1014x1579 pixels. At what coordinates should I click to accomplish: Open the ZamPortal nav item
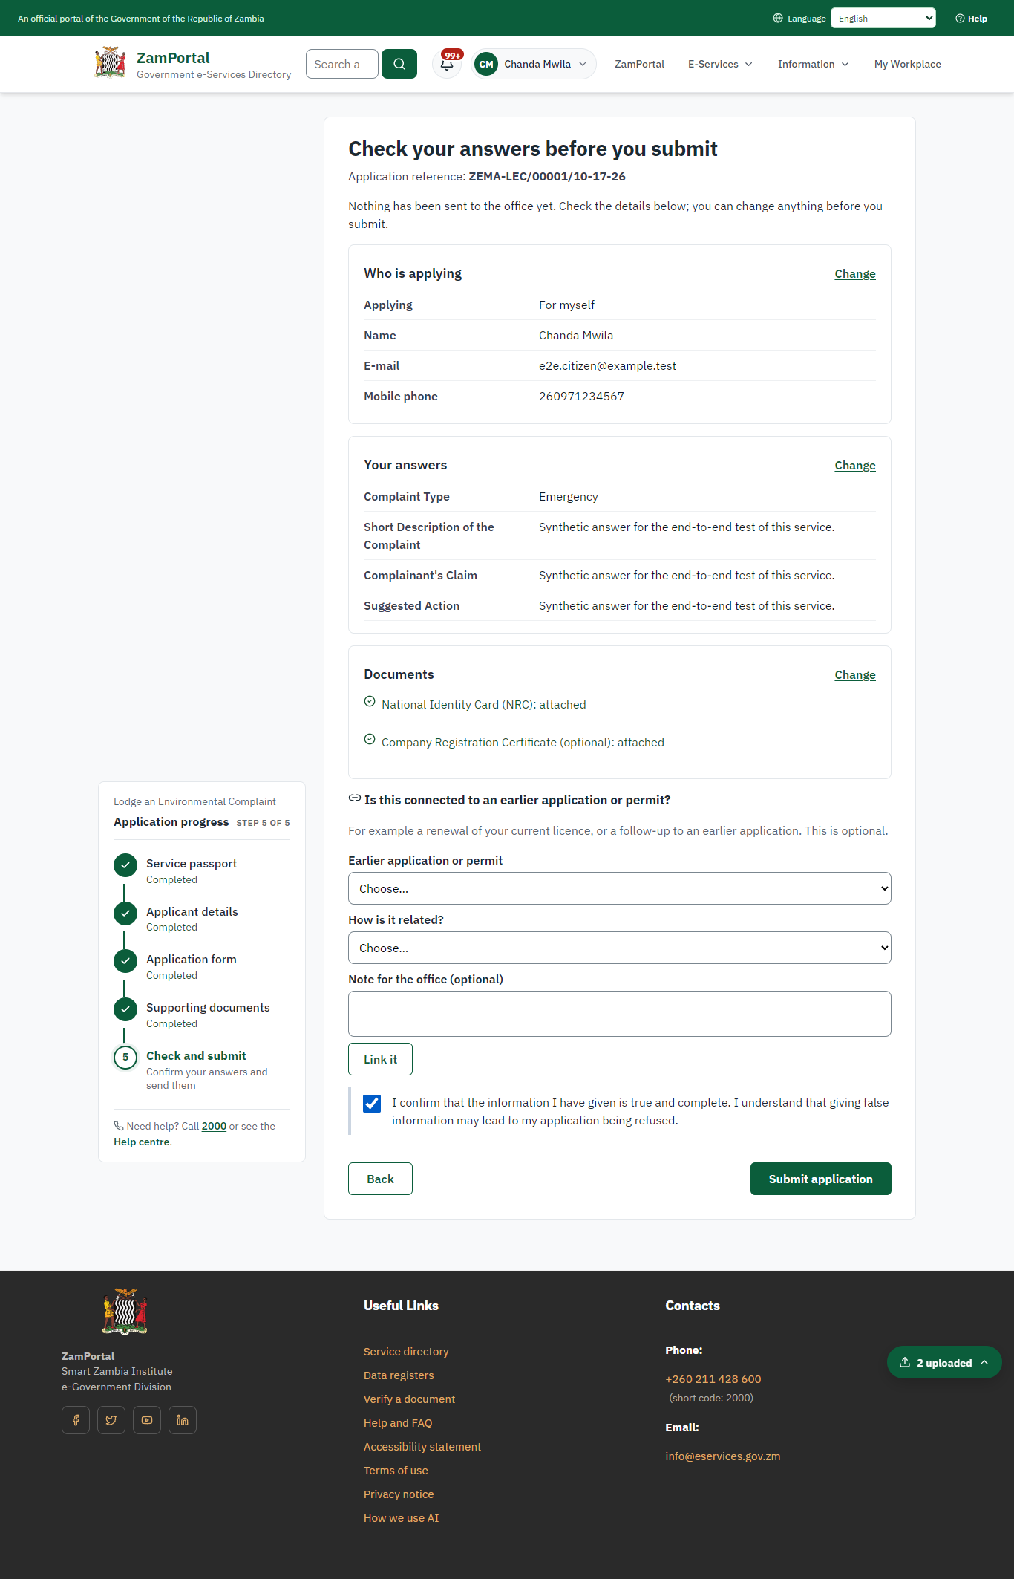coord(639,64)
